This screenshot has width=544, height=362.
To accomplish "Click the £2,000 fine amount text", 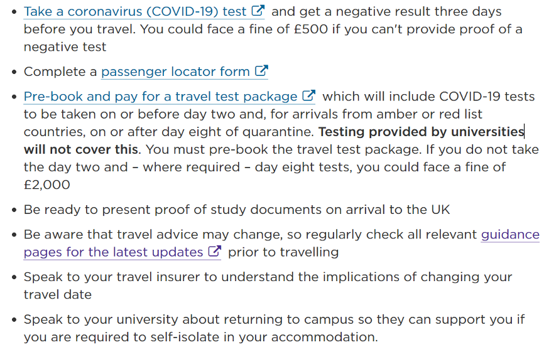I will point(47,185).
